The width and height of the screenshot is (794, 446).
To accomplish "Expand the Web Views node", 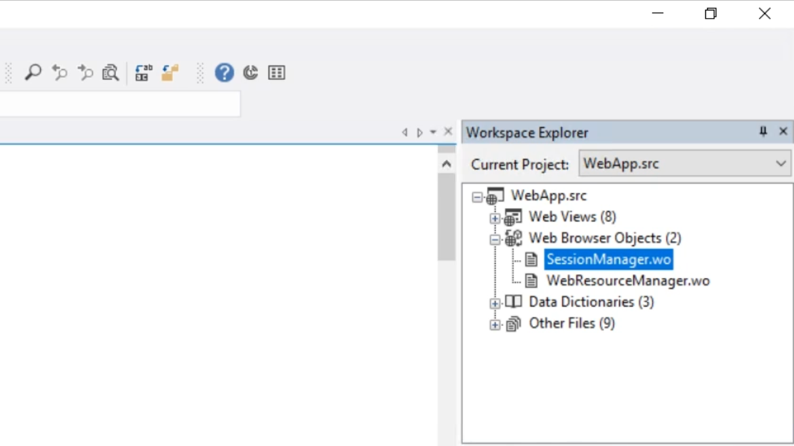I will point(494,218).
